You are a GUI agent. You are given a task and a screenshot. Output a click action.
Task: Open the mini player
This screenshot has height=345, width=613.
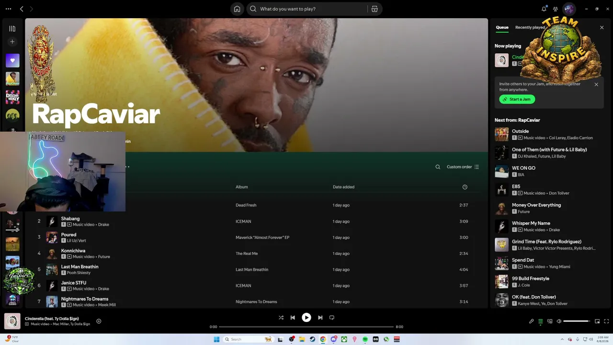597,321
